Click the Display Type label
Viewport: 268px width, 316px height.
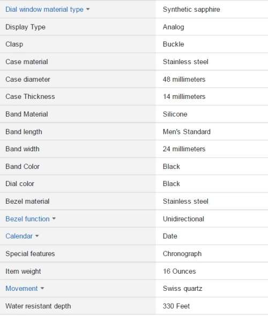pos(25,27)
